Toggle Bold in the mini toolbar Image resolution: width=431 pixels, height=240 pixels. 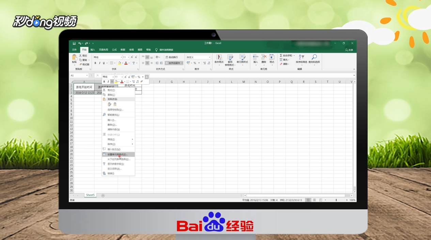104,82
